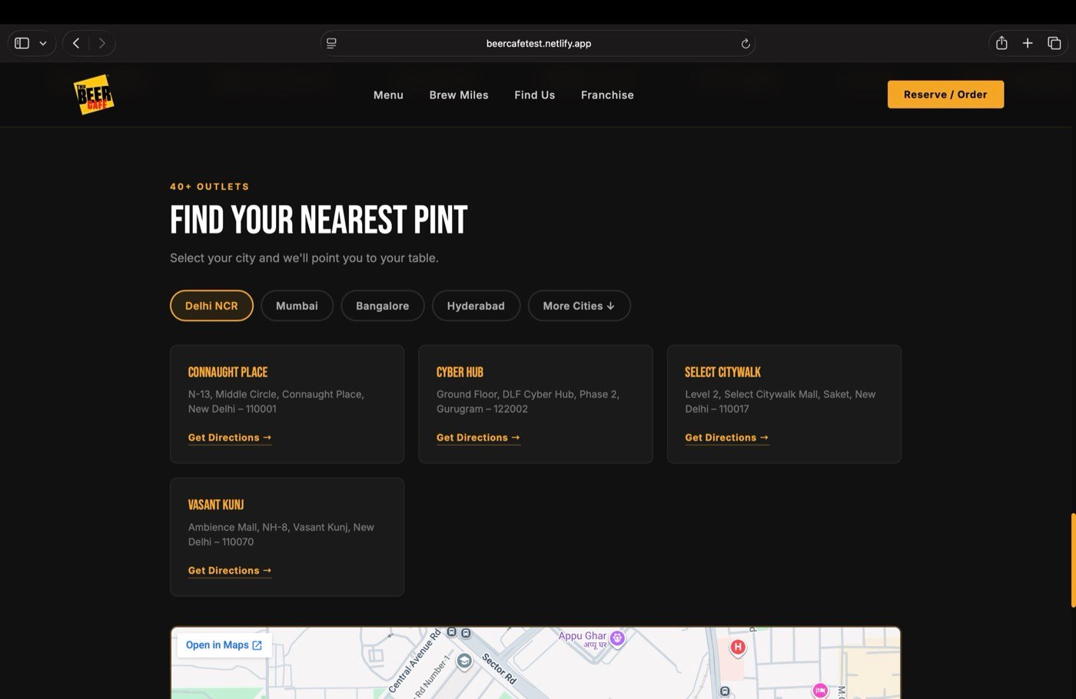Click the Select Citywalk card title
This screenshot has height=699, width=1076.
pyautogui.click(x=722, y=373)
